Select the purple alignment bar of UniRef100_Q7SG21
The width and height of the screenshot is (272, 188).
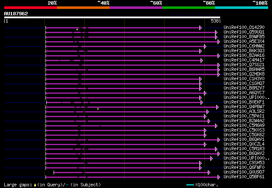pos(132,65)
